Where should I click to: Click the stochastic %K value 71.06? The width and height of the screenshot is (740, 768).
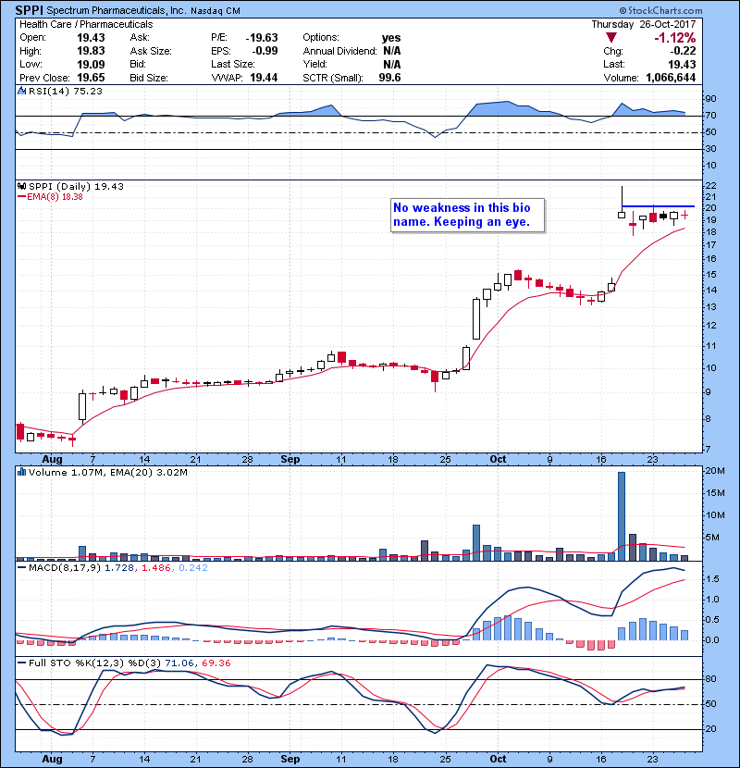tap(179, 663)
